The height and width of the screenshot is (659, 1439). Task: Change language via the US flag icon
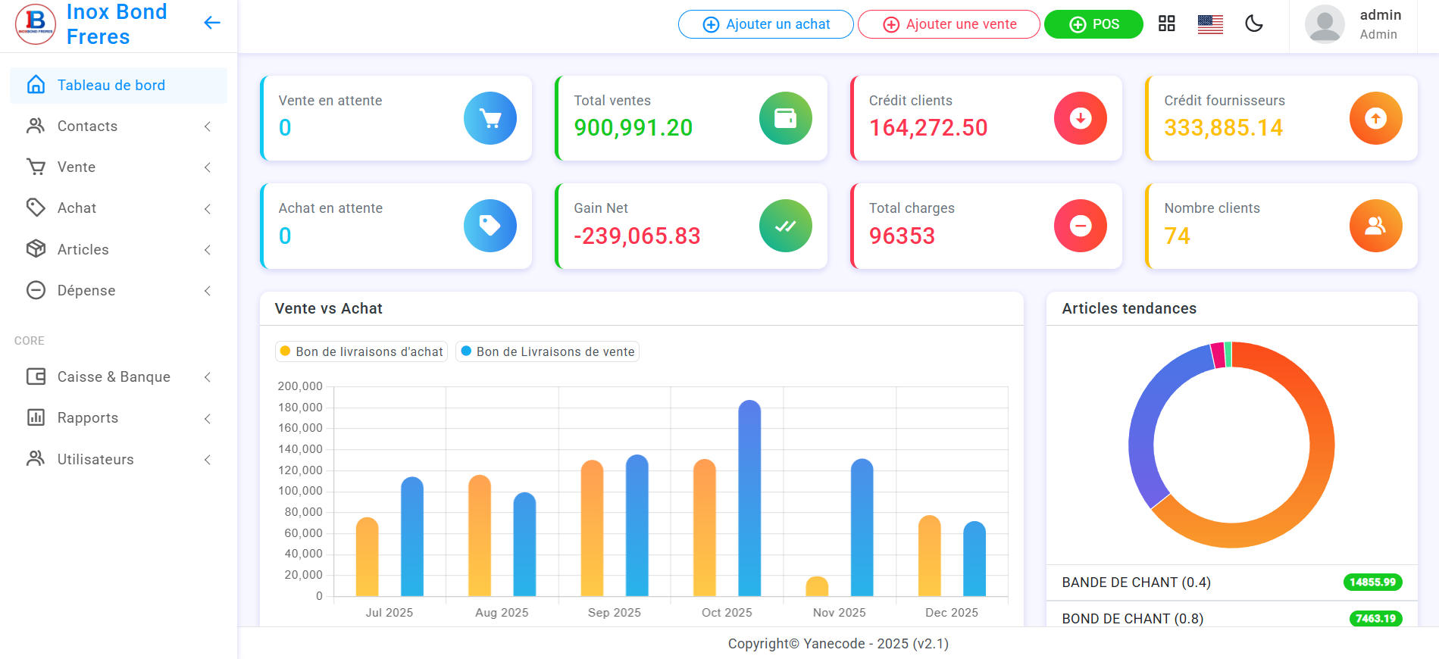pos(1210,24)
